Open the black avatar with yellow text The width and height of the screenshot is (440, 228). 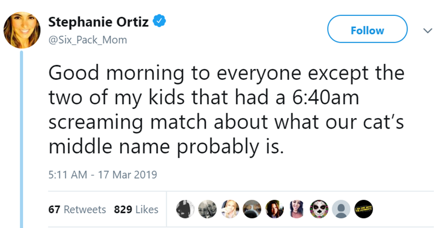pos(364,209)
